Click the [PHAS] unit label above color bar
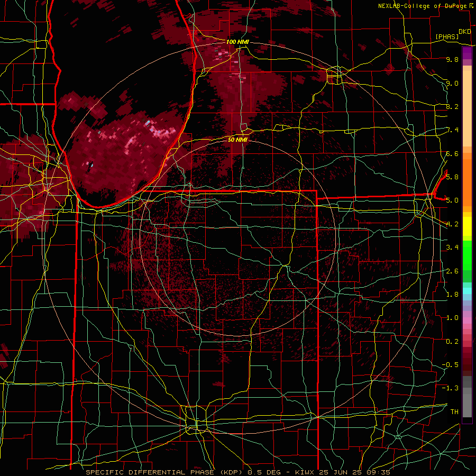This screenshot has height=476, width=476. pyautogui.click(x=447, y=36)
